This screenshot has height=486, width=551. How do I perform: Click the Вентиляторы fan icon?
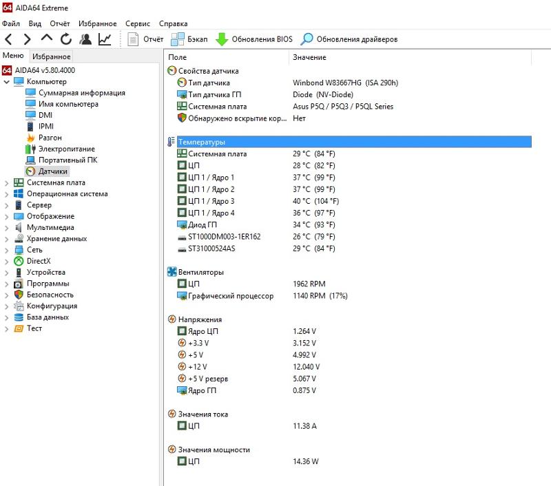click(171, 272)
